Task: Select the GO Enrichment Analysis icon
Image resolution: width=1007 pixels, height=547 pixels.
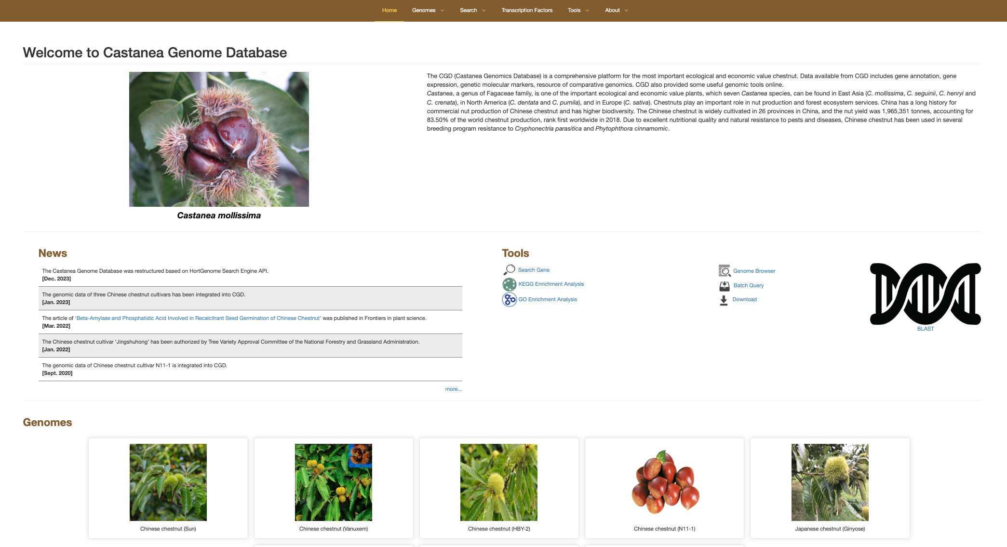Action: (510, 300)
